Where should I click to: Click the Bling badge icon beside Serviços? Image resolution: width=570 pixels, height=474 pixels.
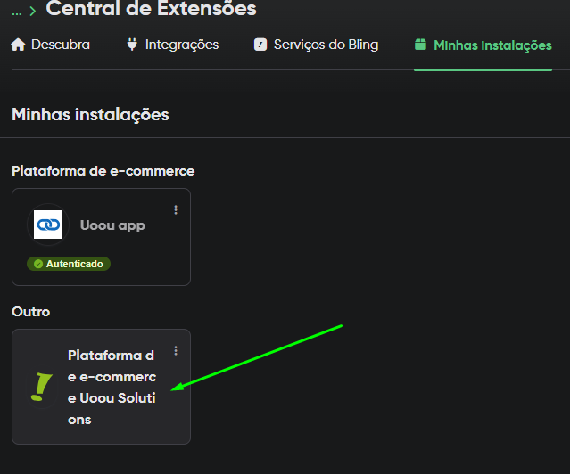(260, 45)
